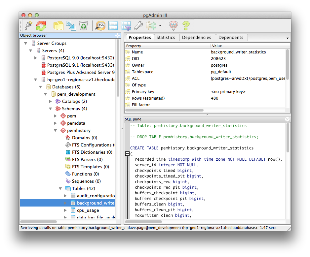The width and height of the screenshot is (310, 257).
Task: Open filtered rows view icon
Action: tap(126, 25)
